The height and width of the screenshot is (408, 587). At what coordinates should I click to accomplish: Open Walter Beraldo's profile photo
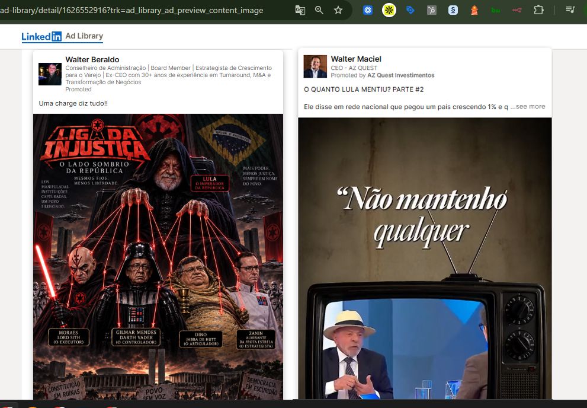click(x=50, y=74)
